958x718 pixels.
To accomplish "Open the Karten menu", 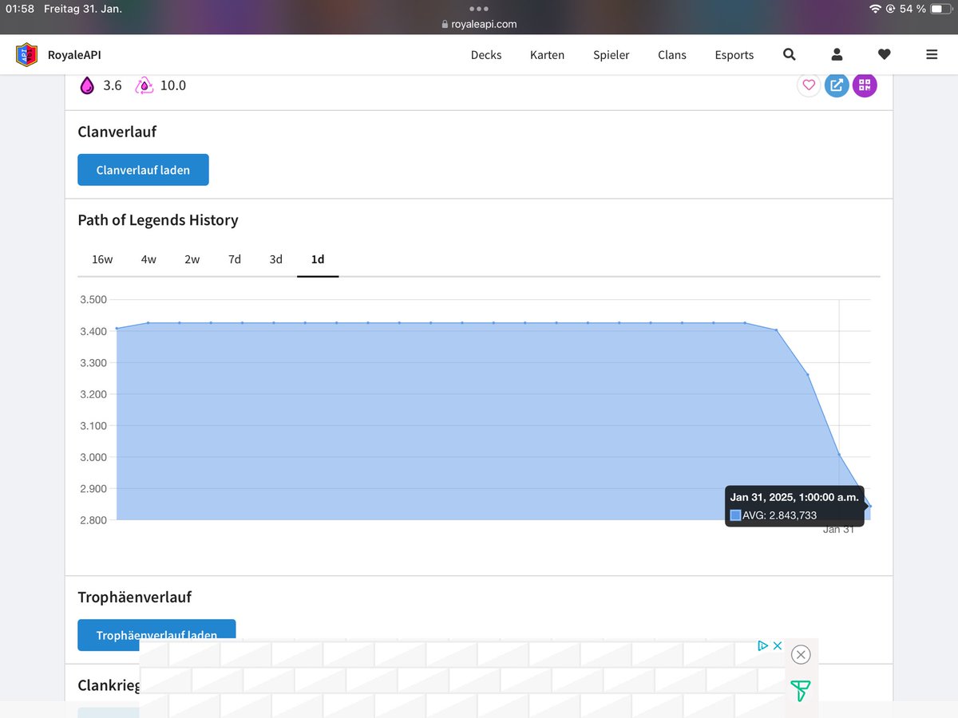I will [547, 55].
